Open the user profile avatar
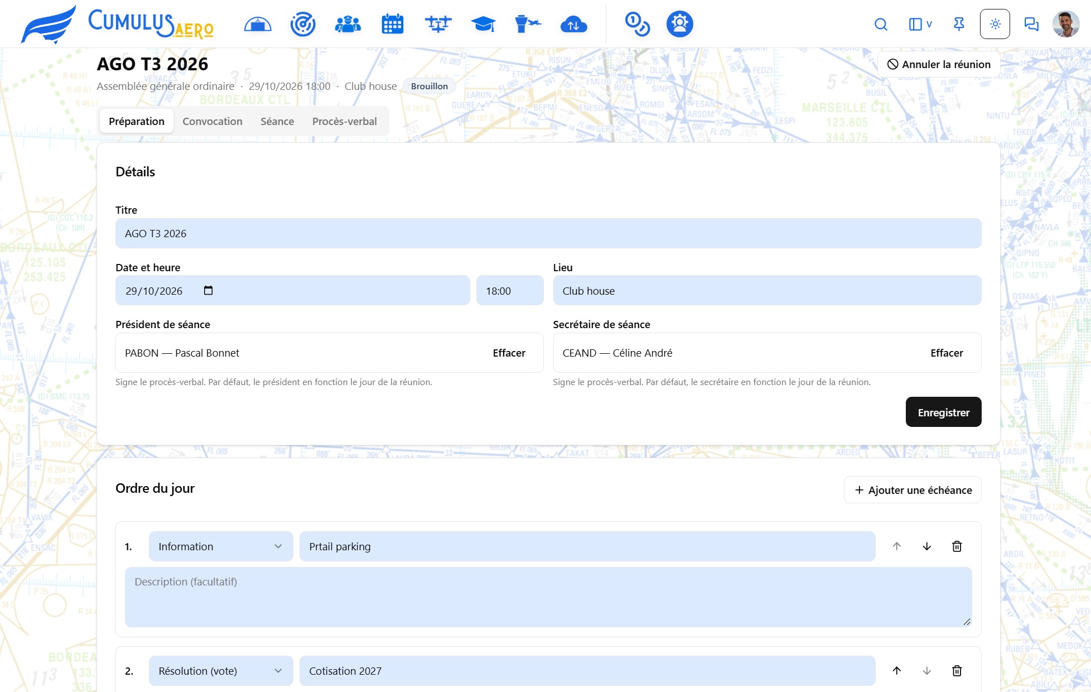 (1066, 24)
